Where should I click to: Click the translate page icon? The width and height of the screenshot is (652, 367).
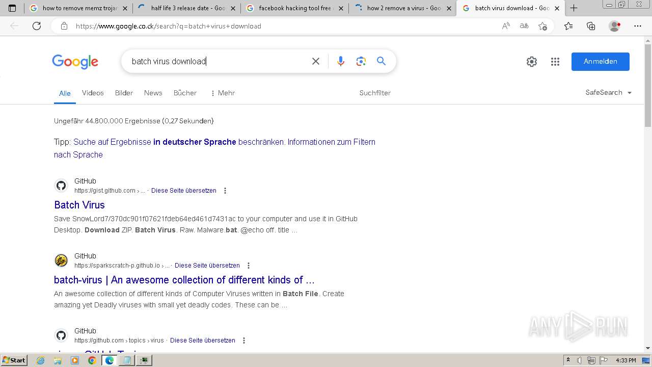click(524, 26)
